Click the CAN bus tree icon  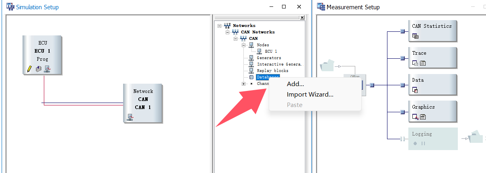click(243, 38)
